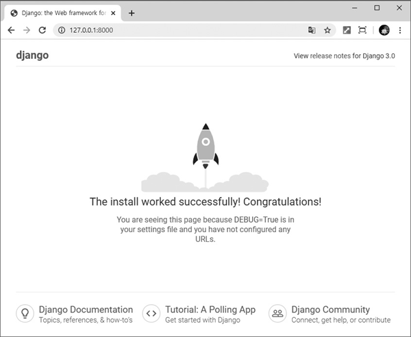
Task: Minimize the browser window
Action: [355, 8]
